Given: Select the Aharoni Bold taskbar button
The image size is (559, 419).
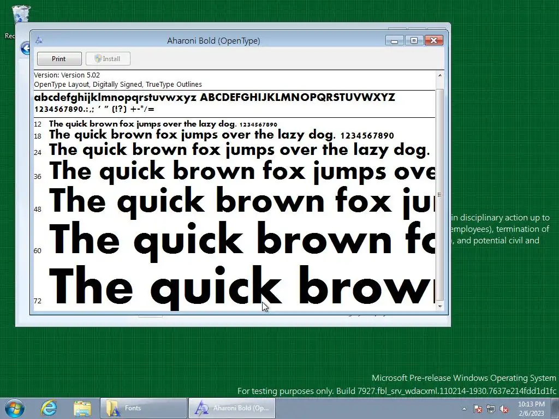Looking at the screenshot, I should coord(231,408).
